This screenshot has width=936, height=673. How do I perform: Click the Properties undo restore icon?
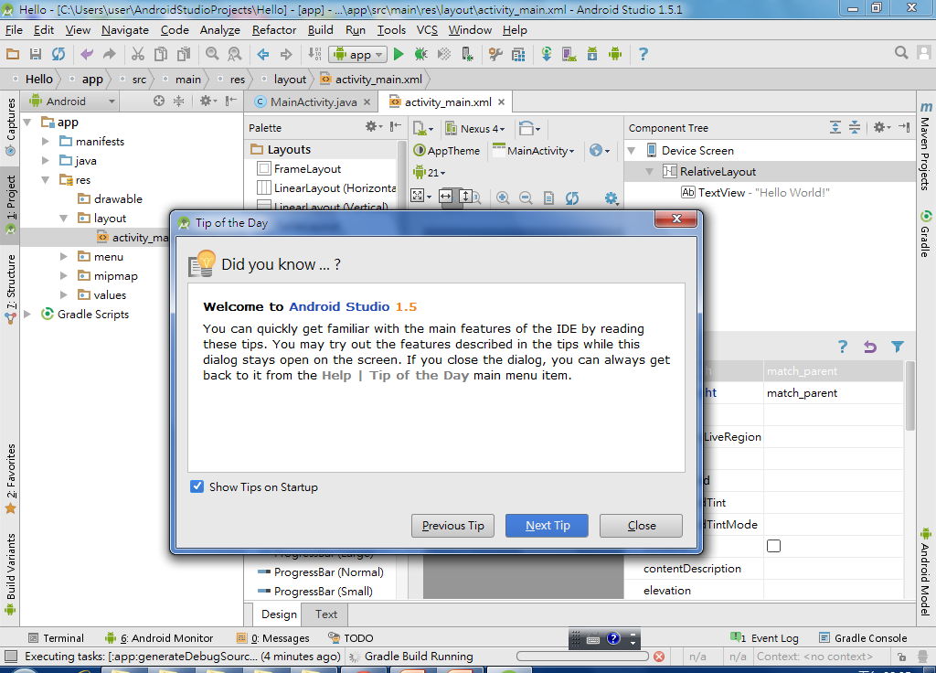tap(870, 347)
